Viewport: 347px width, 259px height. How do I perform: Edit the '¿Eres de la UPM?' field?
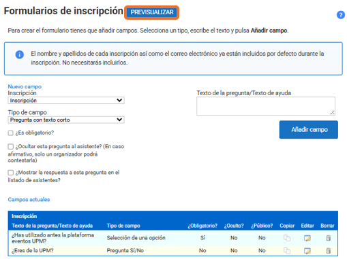click(x=307, y=251)
